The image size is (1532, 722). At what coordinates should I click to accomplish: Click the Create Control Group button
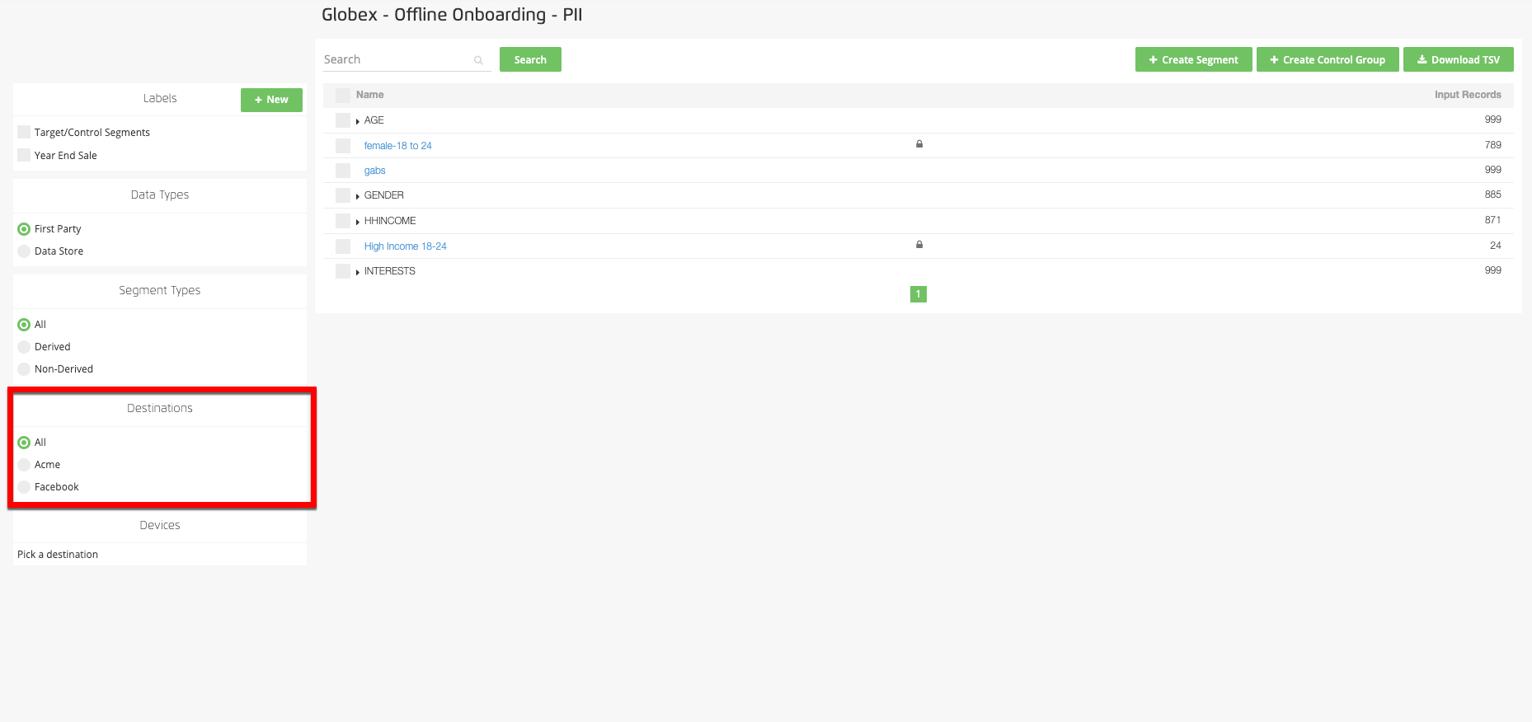(1328, 59)
